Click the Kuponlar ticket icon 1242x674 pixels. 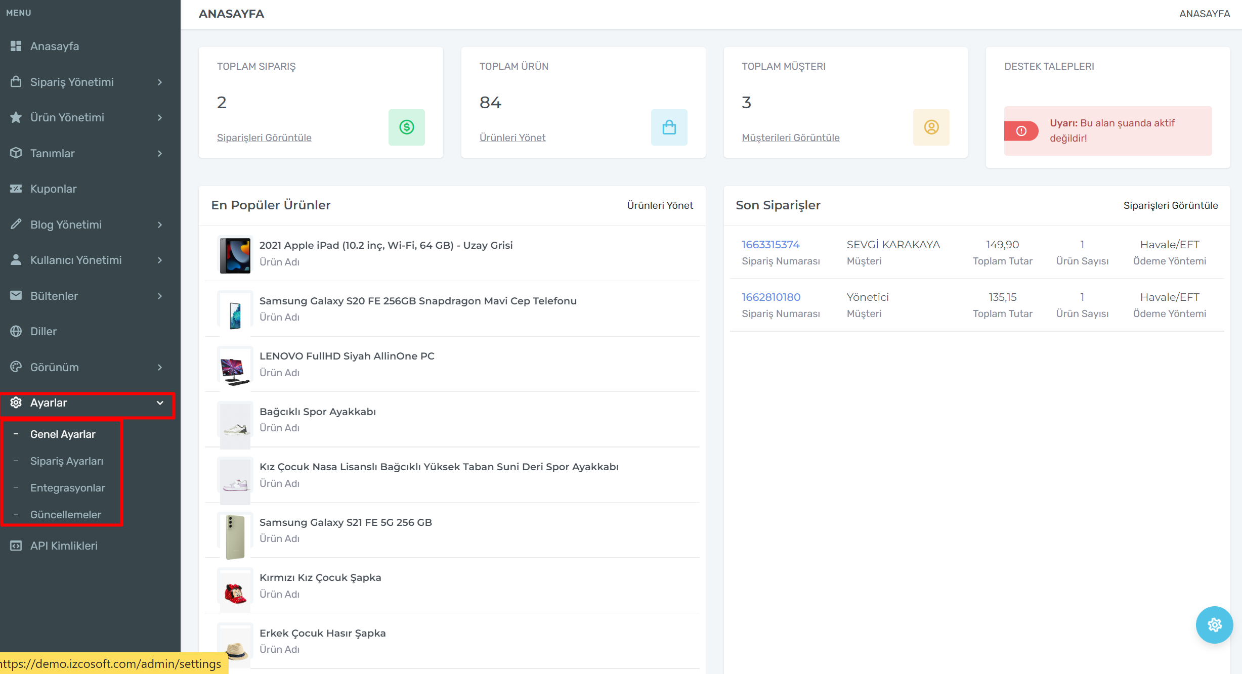16,189
